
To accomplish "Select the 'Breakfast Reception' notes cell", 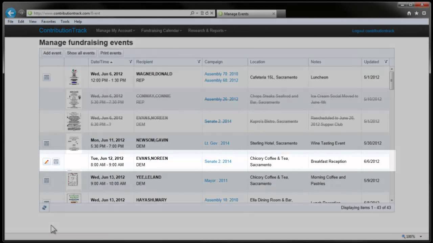I will point(335,161).
